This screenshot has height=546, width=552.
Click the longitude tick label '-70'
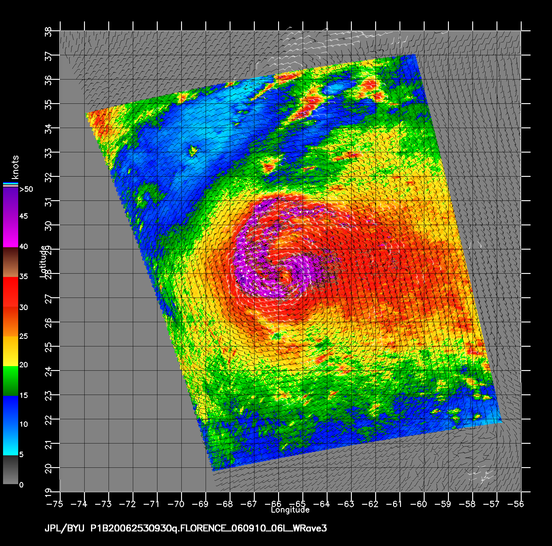tap(176, 504)
